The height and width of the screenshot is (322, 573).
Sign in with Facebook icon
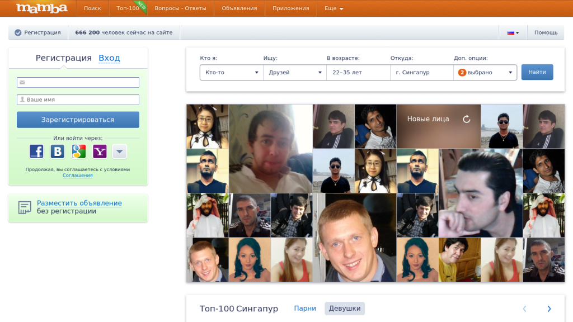click(x=36, y=151)
